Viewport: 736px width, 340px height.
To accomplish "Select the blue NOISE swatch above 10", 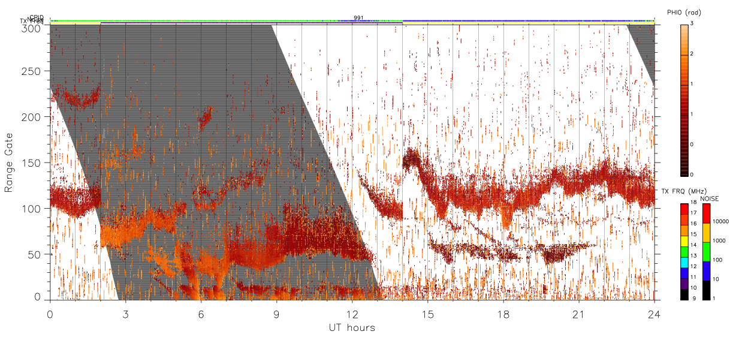I will click(707, 270).
